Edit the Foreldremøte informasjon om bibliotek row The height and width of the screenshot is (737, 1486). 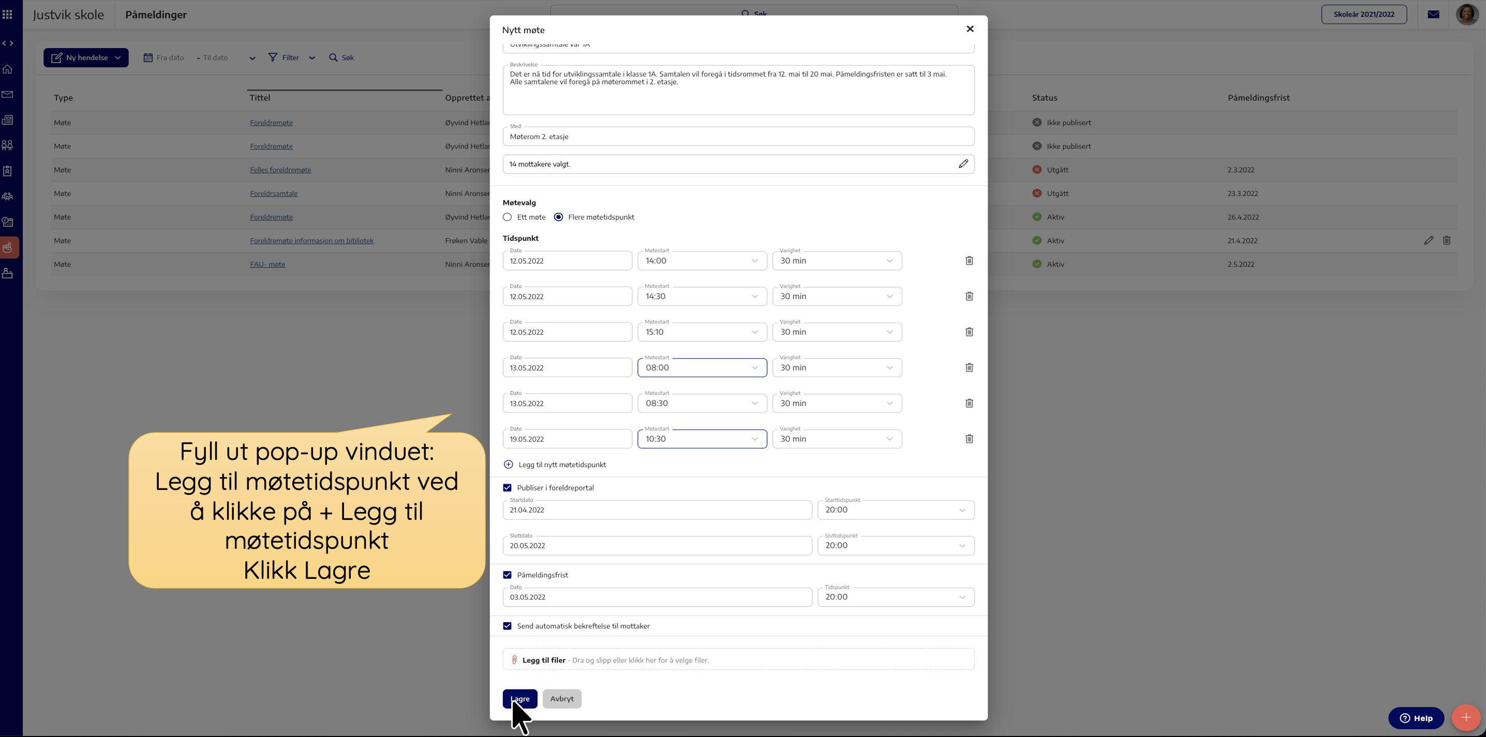pyautogui.click(x=1429, y=240)
